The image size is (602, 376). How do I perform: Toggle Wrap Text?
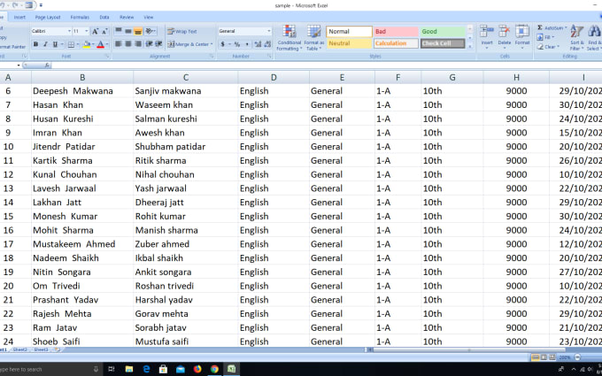click(182, 32)
